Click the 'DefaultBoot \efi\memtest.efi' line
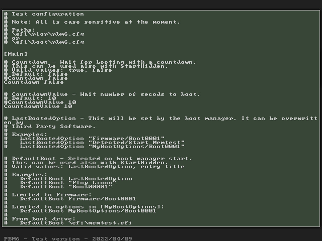322x241 pixels. 76,223
